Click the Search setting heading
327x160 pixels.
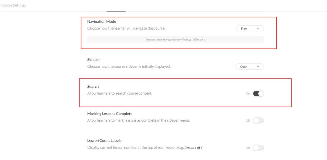click(x=93, y=86)
